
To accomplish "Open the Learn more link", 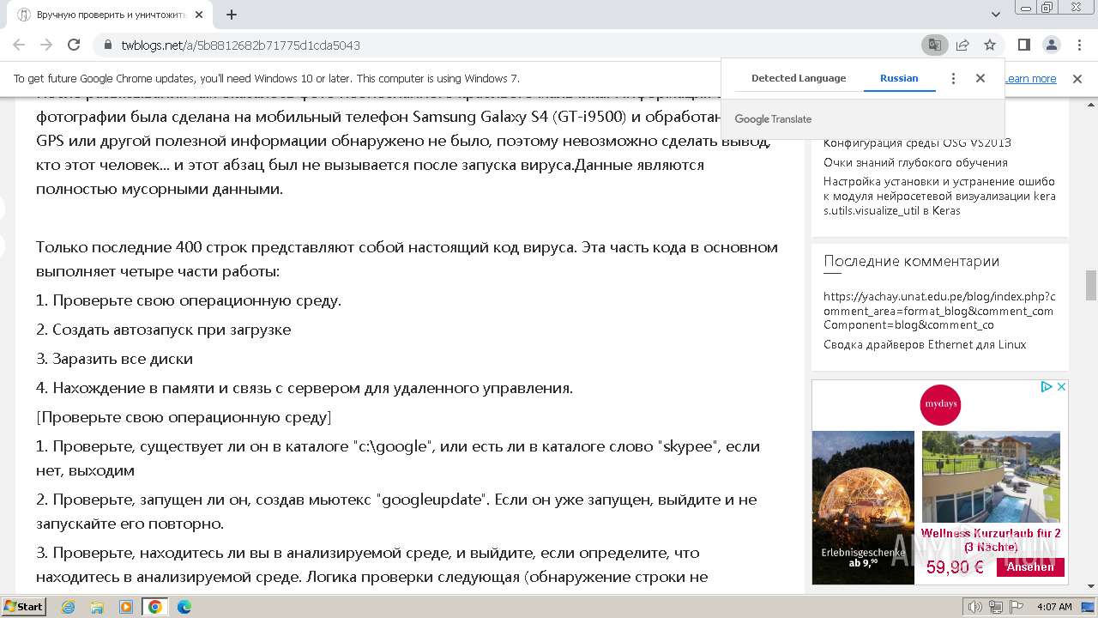I will [1030, 78].
